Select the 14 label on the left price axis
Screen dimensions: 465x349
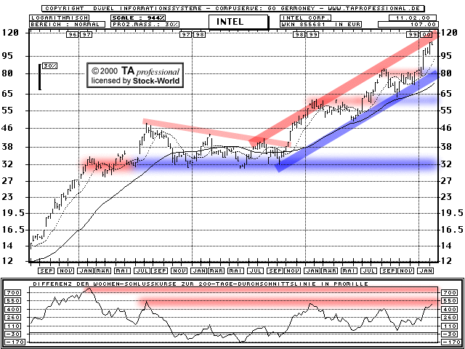8,246
